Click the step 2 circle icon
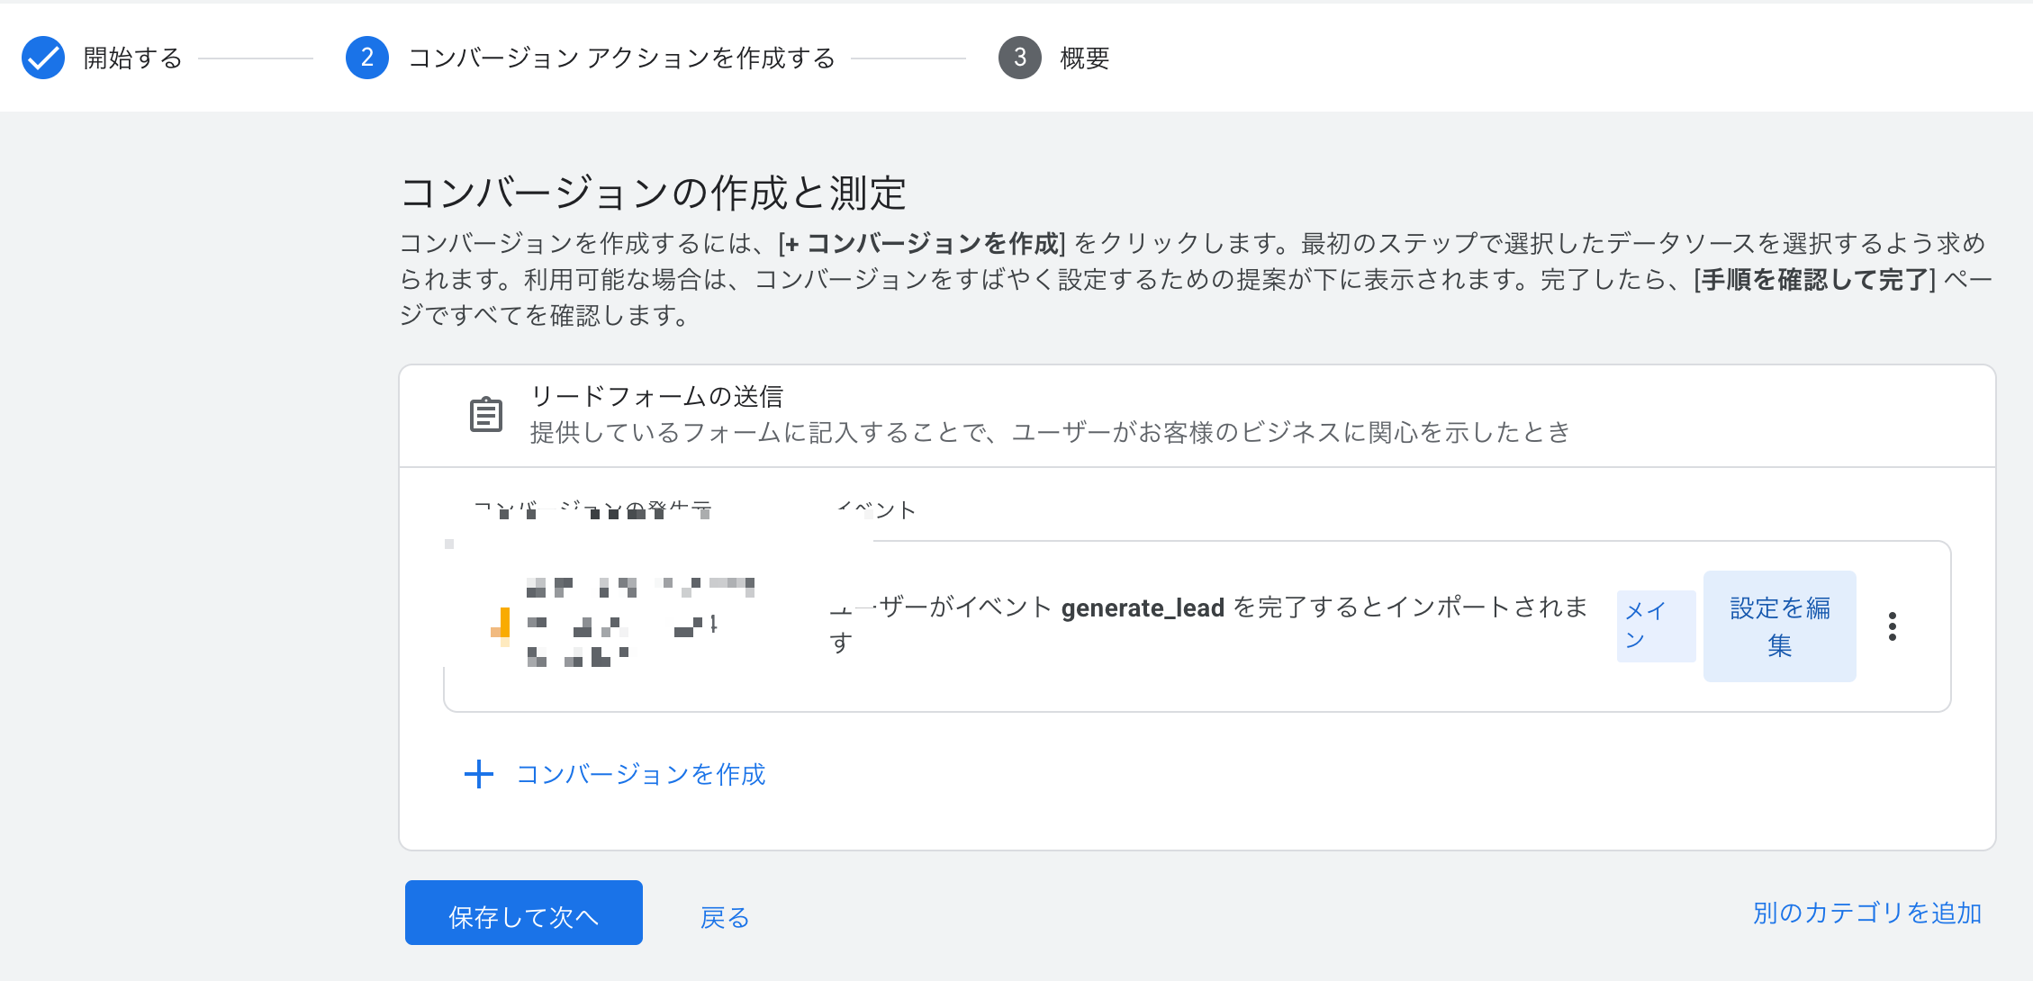2033x981 pixels. (x=367, y=58)
